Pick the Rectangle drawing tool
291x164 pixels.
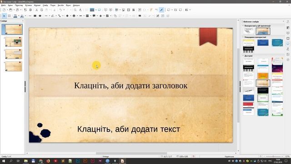[35, 16]
